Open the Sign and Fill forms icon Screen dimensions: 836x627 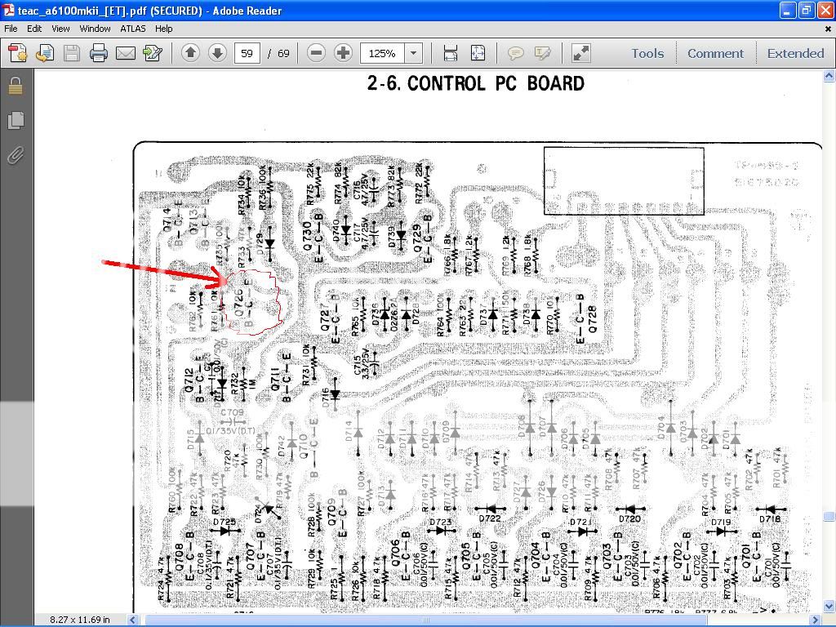152,52
